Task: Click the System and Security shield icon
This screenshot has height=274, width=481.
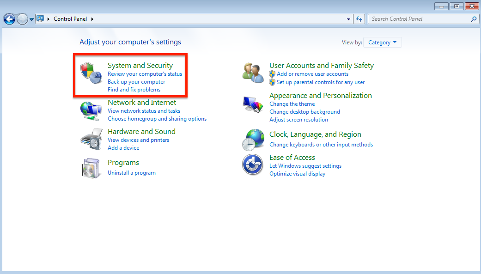Action: tap(91, 73)
